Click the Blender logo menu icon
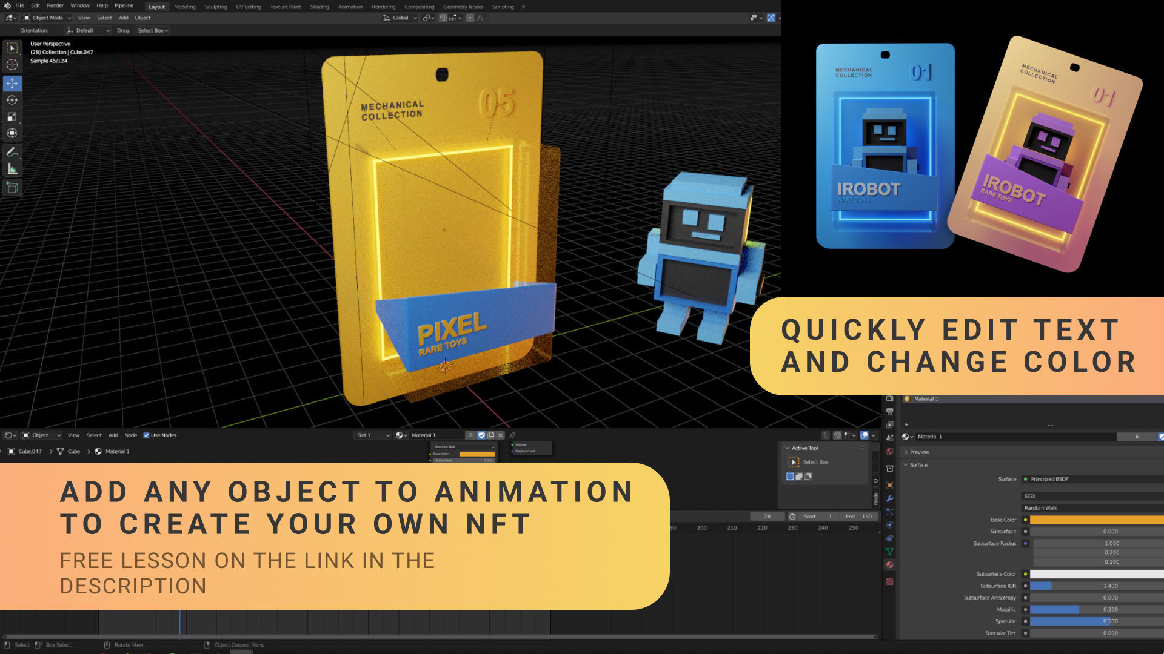The image size is (1164, 654). 7,6
